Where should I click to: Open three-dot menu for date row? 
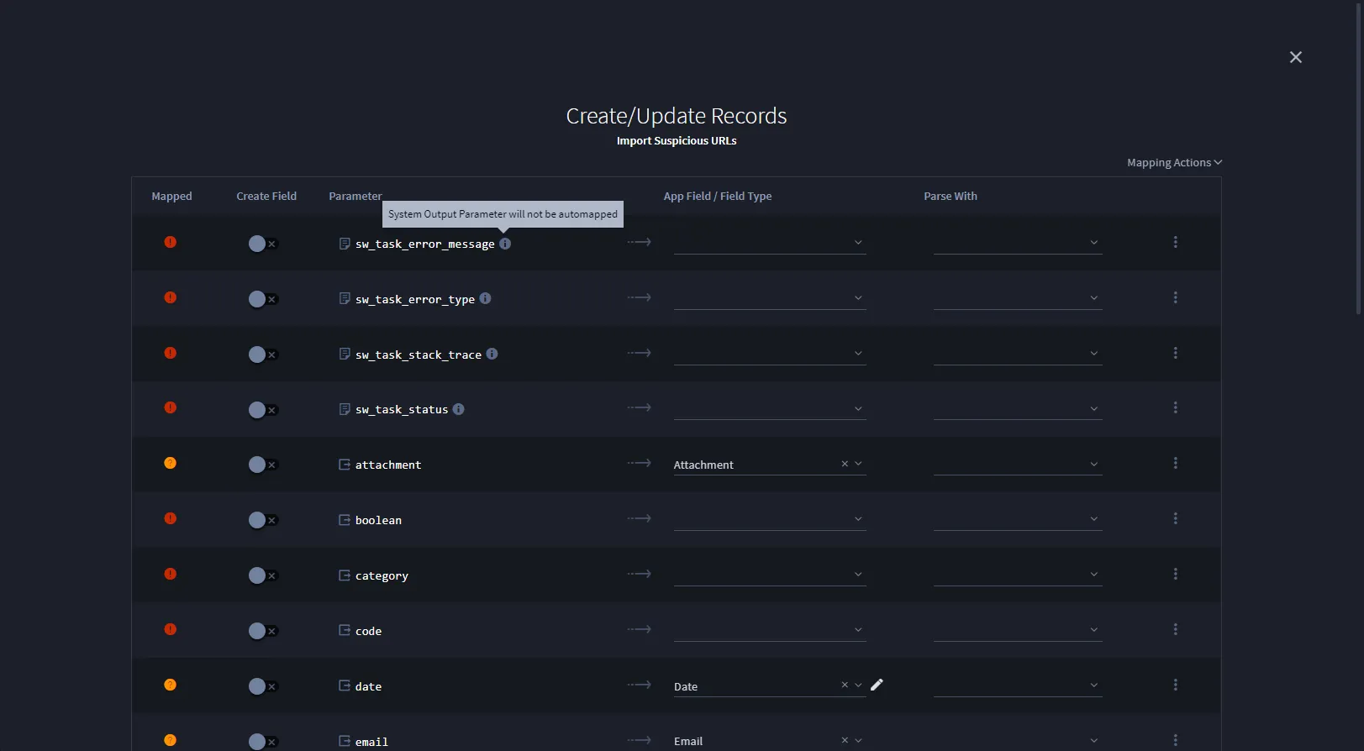tap(1175, 685)
